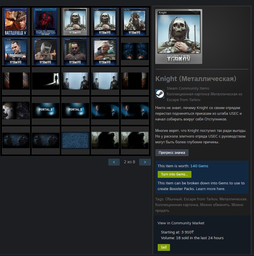Click the 140 Gems link
254x256 pixels.
coord(199,166)
